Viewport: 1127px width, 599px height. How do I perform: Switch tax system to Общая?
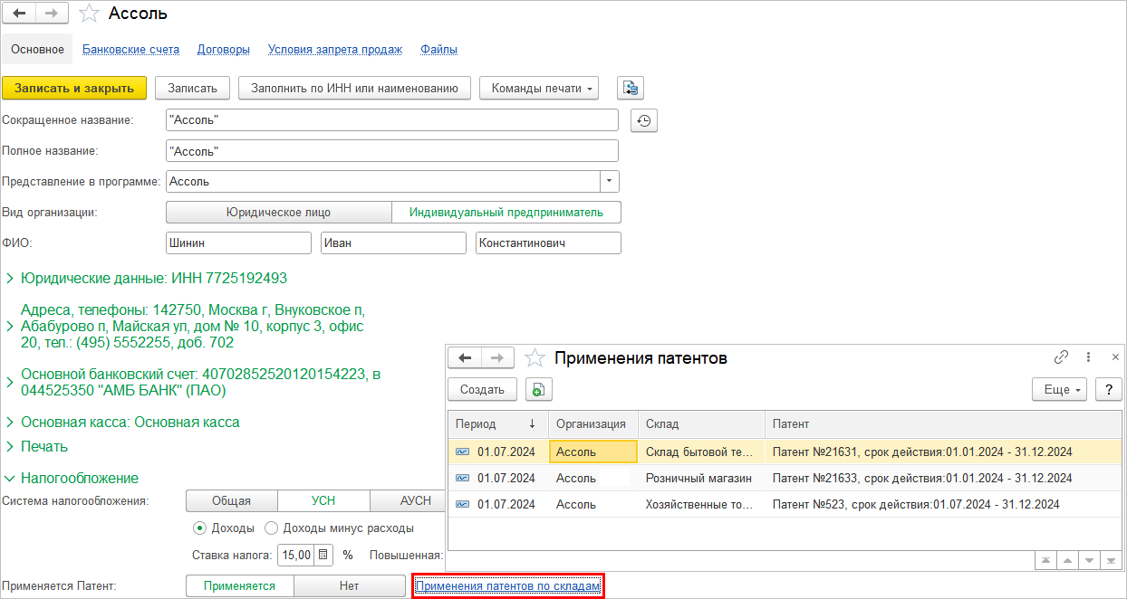(231, 501)
